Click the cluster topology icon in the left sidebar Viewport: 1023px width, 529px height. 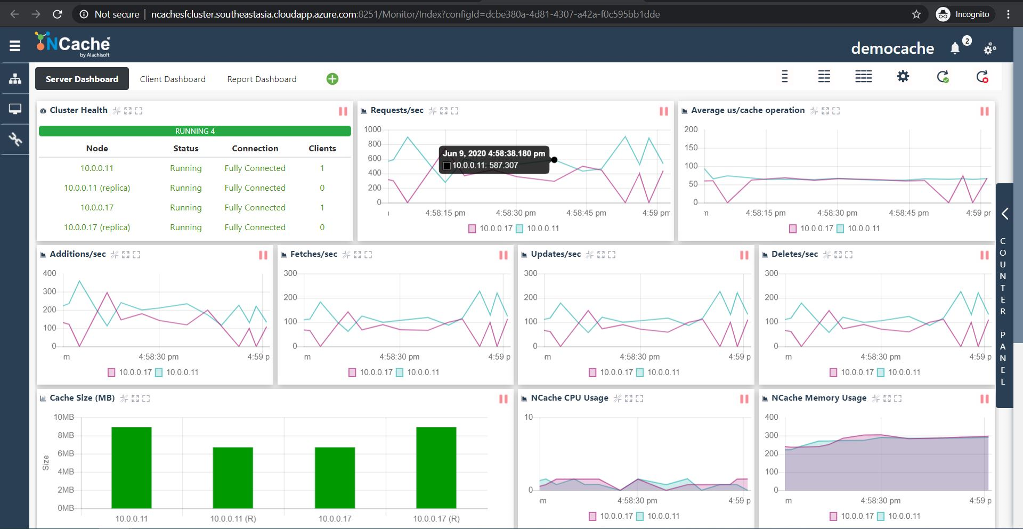(x=15, y=79)
